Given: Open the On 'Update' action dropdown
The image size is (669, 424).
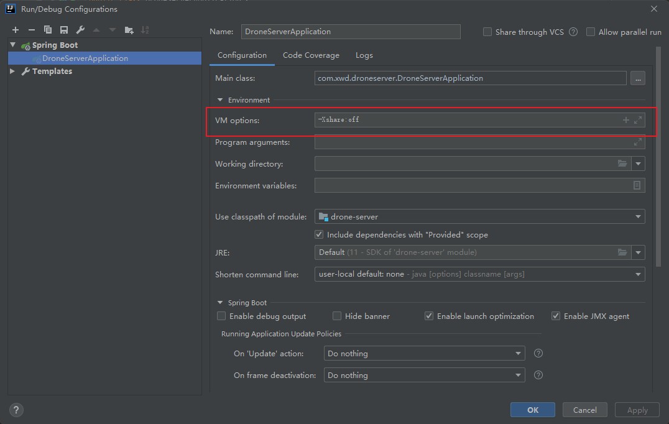Looking at the screenshot, I should [x=425, y=353].
